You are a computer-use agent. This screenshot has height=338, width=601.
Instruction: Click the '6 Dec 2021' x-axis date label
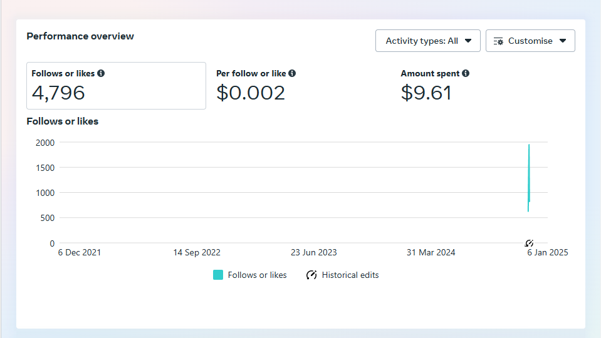tap(80, 253)
